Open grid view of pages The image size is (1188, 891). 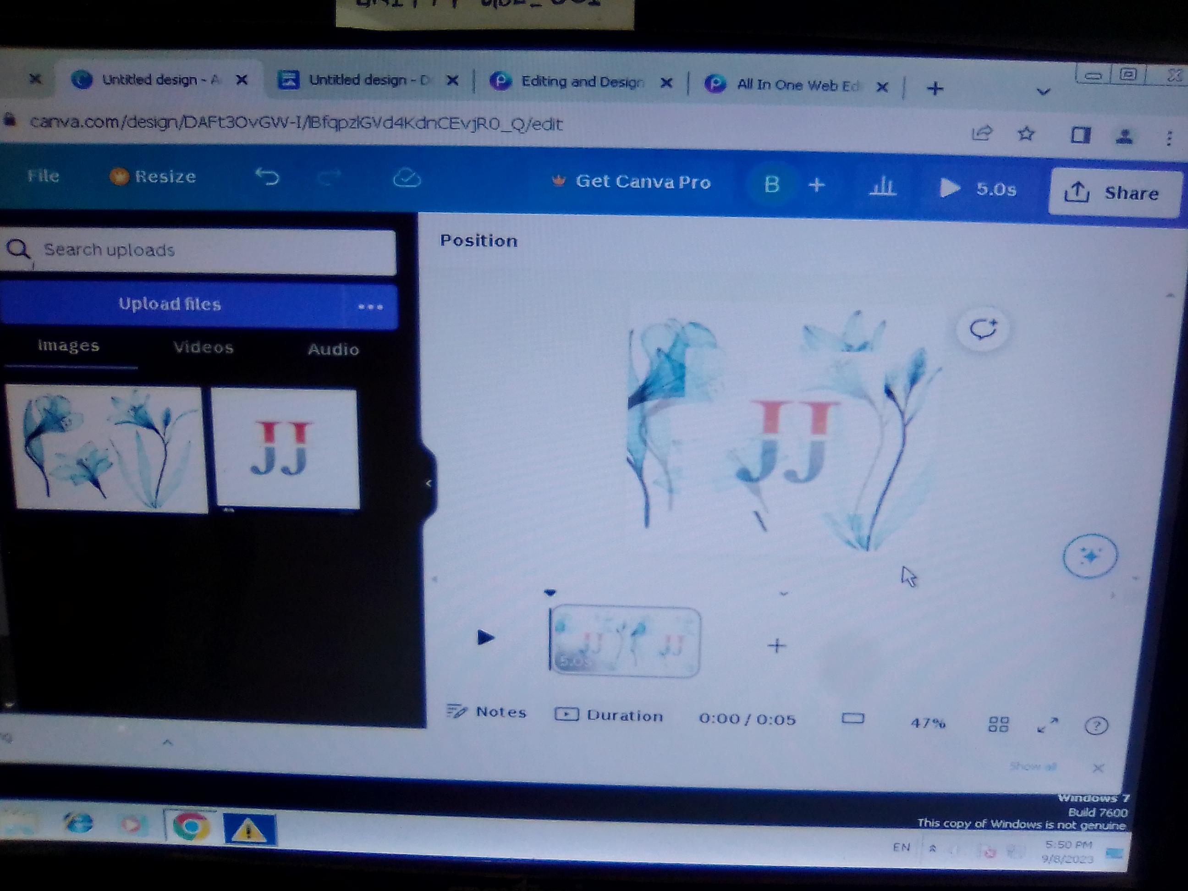pyautogui.click(x=998, y=724)
